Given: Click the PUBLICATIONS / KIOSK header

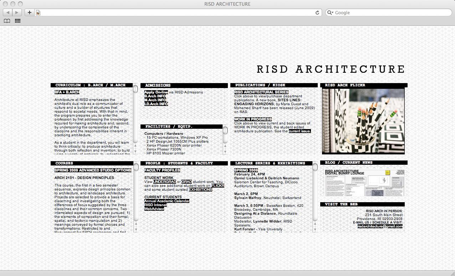Looking at the screenshot, I should [274, 85].
